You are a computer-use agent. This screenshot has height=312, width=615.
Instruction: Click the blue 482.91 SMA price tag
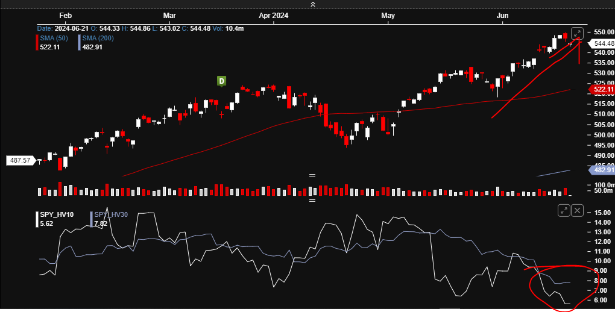coord(602,170)
